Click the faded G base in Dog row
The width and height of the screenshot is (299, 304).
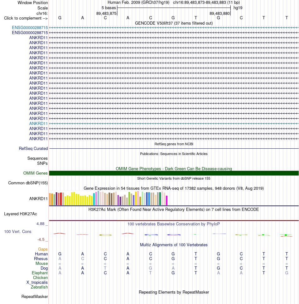pos(150,268)
